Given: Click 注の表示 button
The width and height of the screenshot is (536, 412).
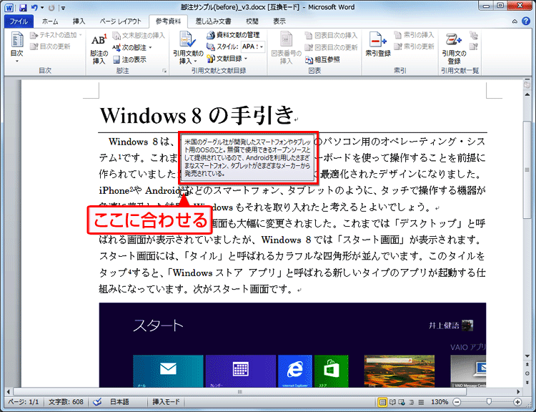Looking at the screenshot, I should click(129, 60).
